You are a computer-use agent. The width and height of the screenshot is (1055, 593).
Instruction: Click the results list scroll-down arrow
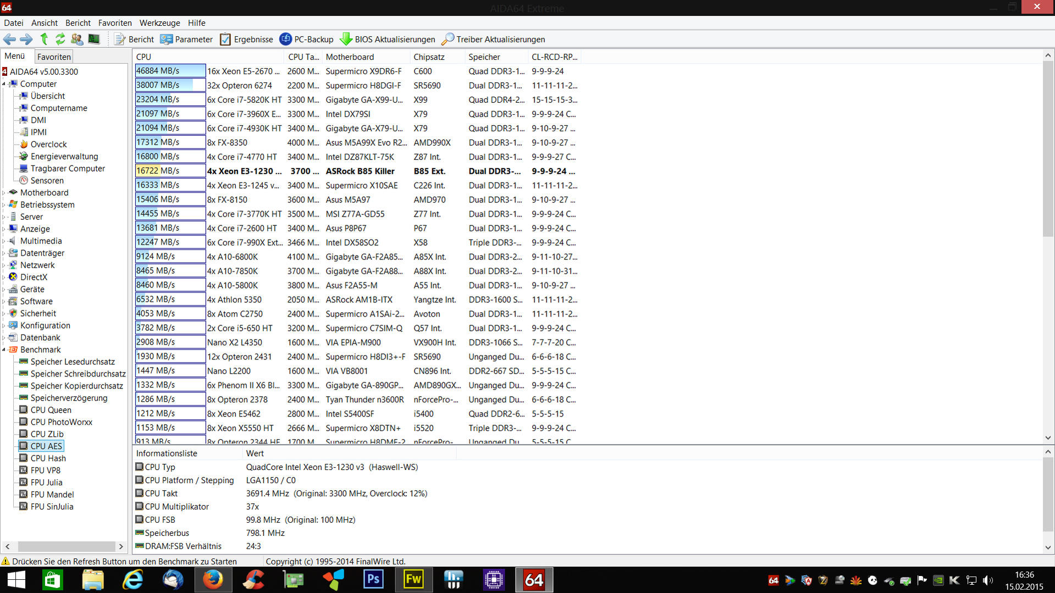[x=1048, y=438]
